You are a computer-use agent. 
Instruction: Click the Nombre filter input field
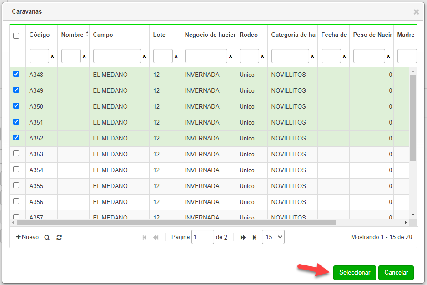pyautogui.click(x=71, y=56)
